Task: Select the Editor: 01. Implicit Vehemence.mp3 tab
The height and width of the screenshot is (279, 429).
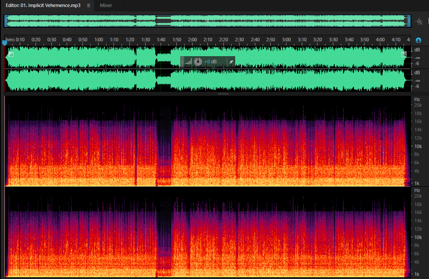Action: tap(43, 5)
